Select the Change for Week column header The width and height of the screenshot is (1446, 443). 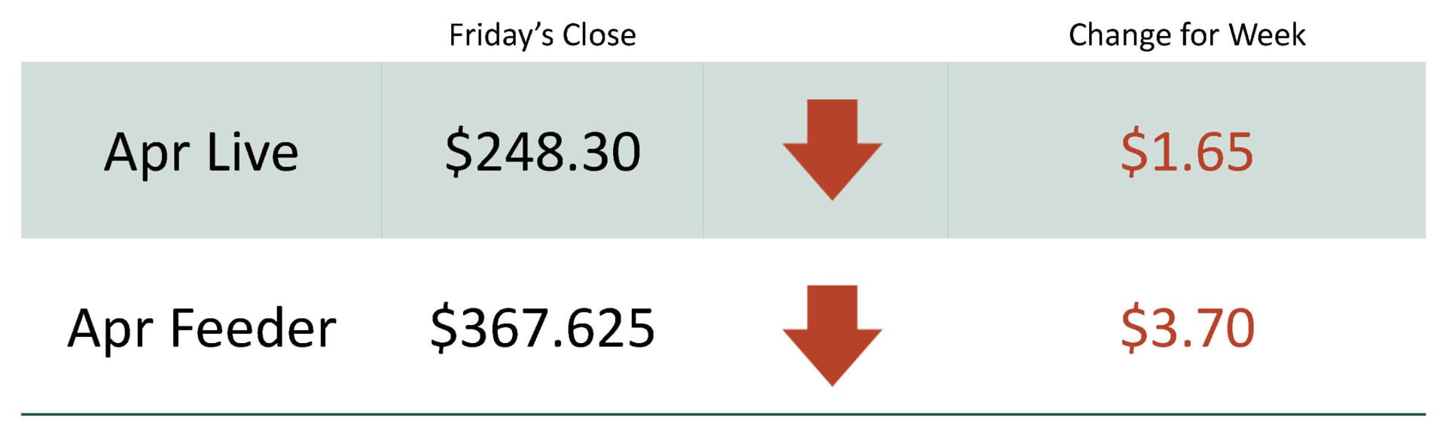pyautogui.click(x=1186, y=35)
